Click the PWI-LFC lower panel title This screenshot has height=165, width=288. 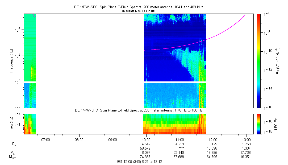(138, 110)
